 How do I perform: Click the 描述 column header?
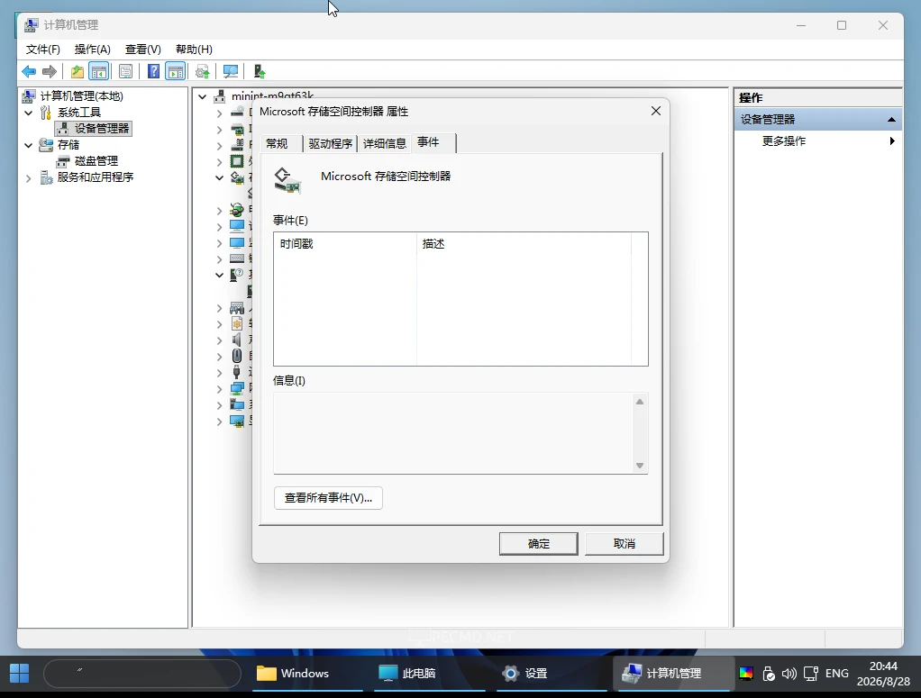(x=524, y=244)
